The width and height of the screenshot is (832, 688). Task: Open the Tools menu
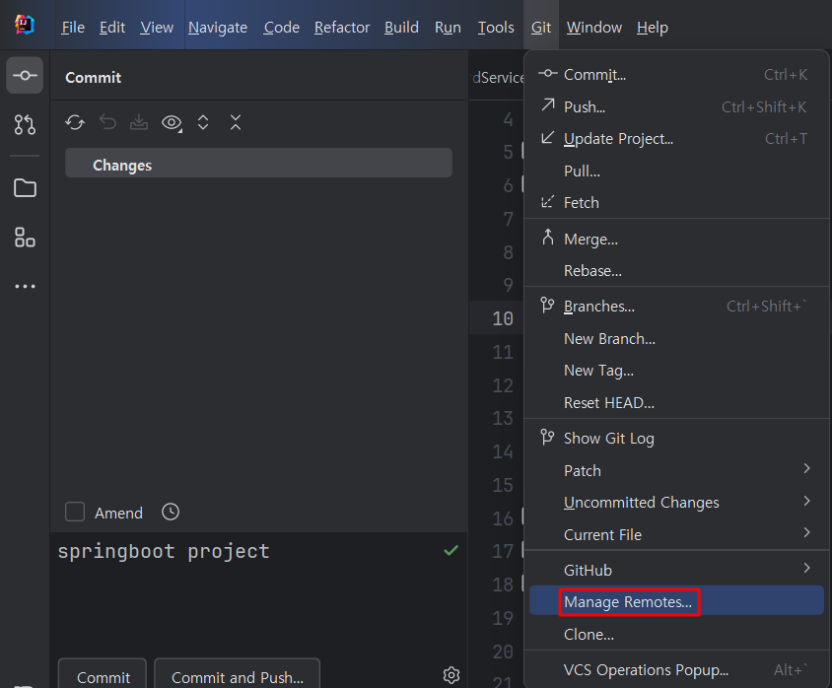click(x=496, y=27)
